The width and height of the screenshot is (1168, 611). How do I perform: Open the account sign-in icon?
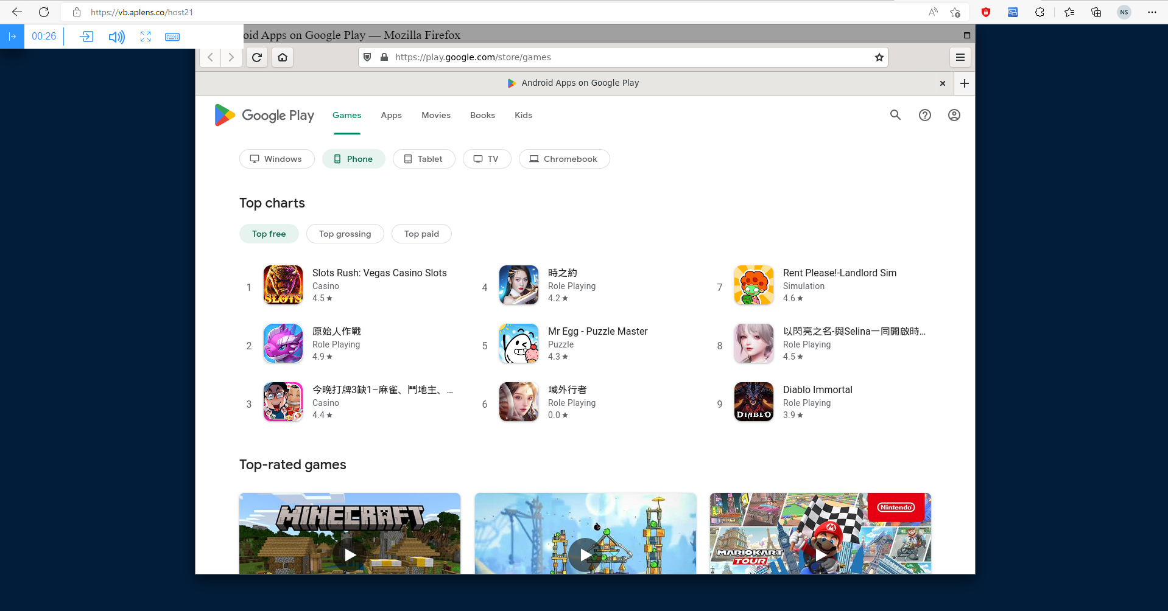pos(954,115)
